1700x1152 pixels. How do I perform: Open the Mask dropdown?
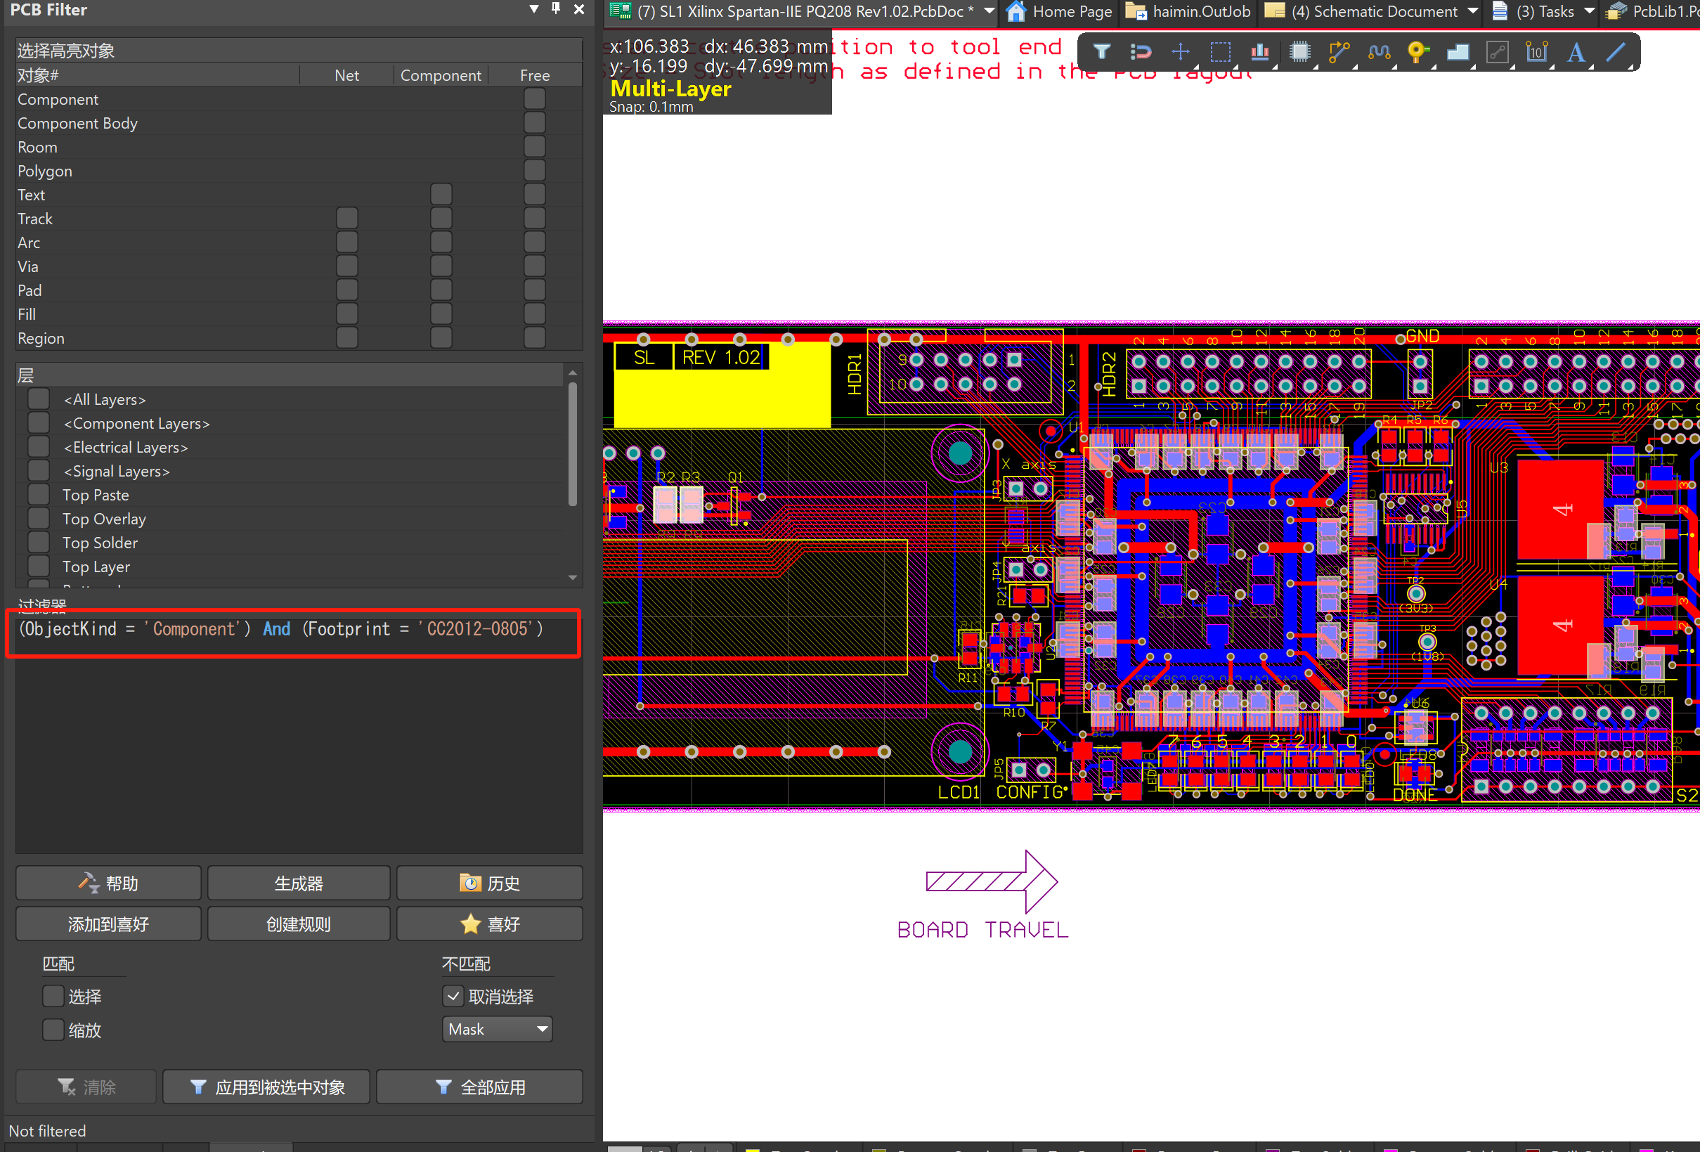click(497, 1029)
